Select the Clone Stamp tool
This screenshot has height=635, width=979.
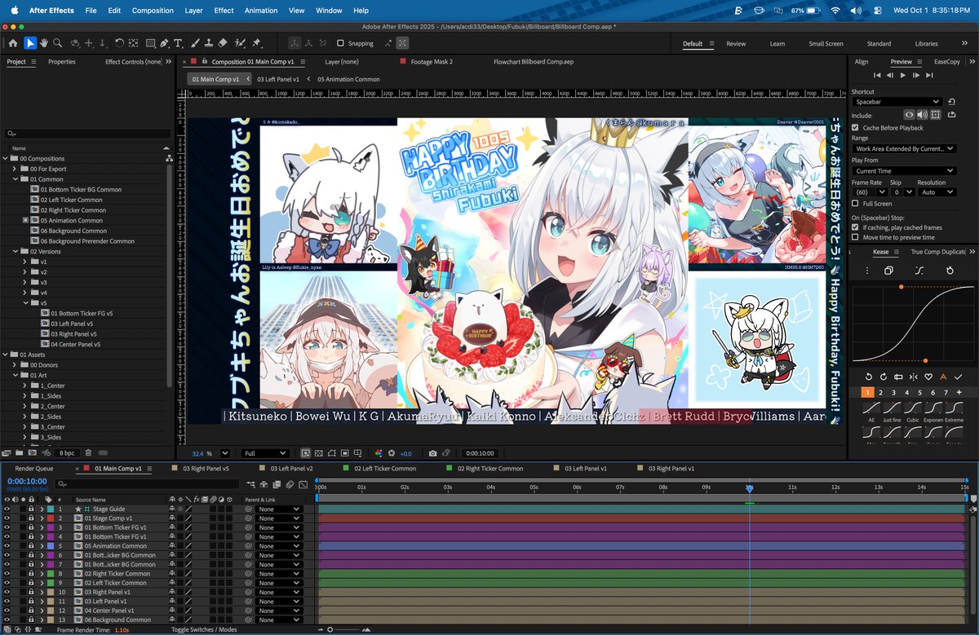coord(209,43)
